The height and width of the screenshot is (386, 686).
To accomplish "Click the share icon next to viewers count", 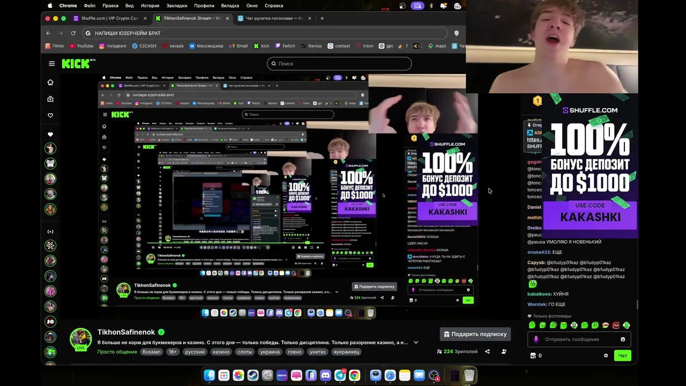I will pos(487,352).
